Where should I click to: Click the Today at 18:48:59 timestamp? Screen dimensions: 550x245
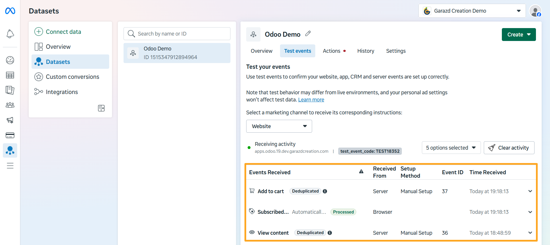click(490, 233)
